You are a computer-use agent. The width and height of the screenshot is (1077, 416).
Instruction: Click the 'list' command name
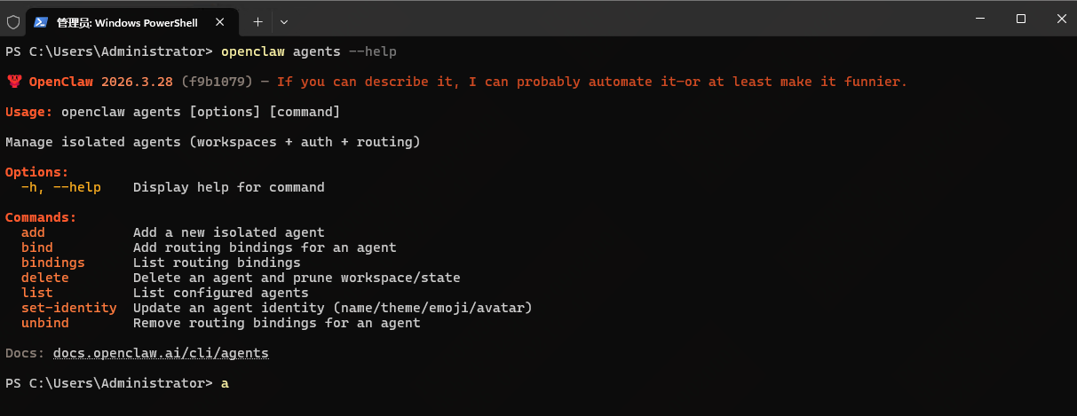point(37,293)
